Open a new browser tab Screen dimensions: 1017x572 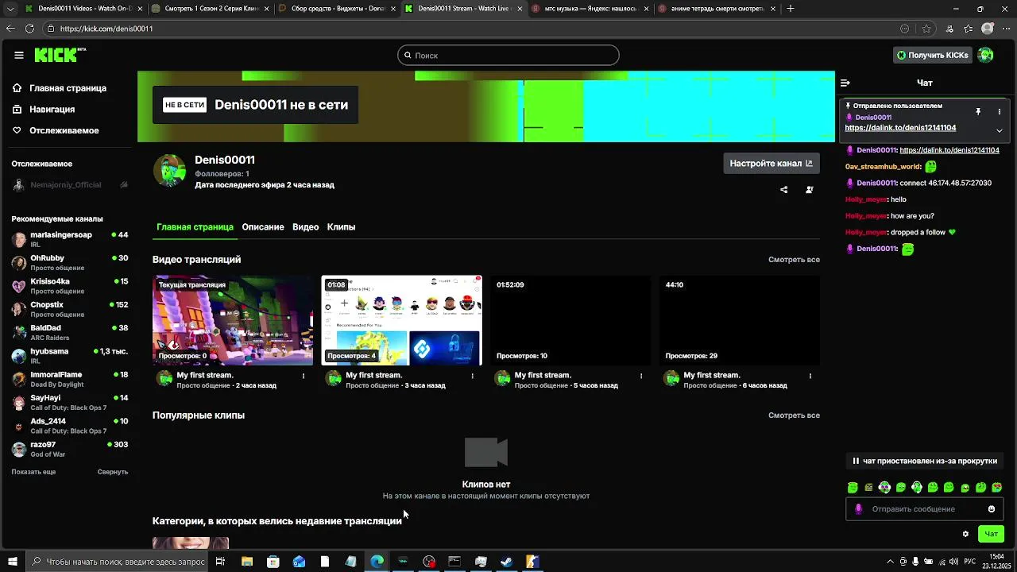791,9
